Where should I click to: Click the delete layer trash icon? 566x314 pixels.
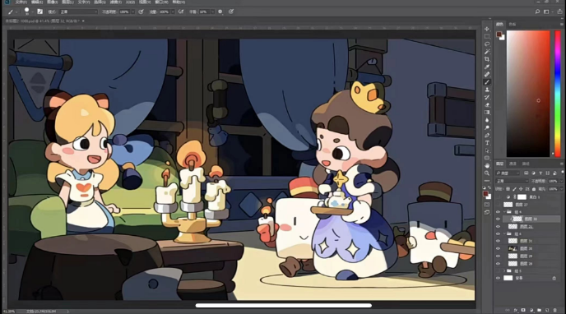554,310
